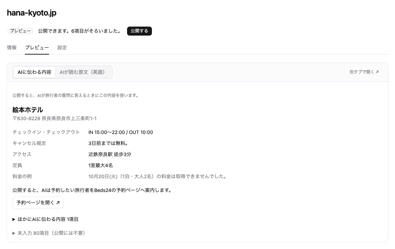
Task: Click the 料金の例 label
Action: pos(22,176)
